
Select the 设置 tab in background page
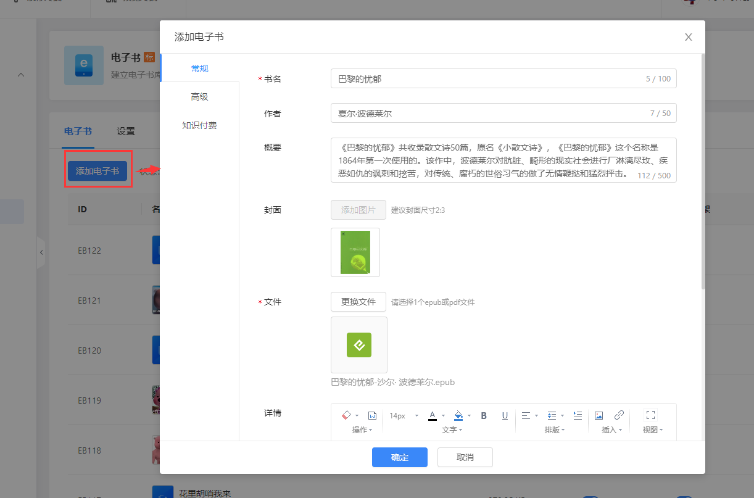coord(126,131)
